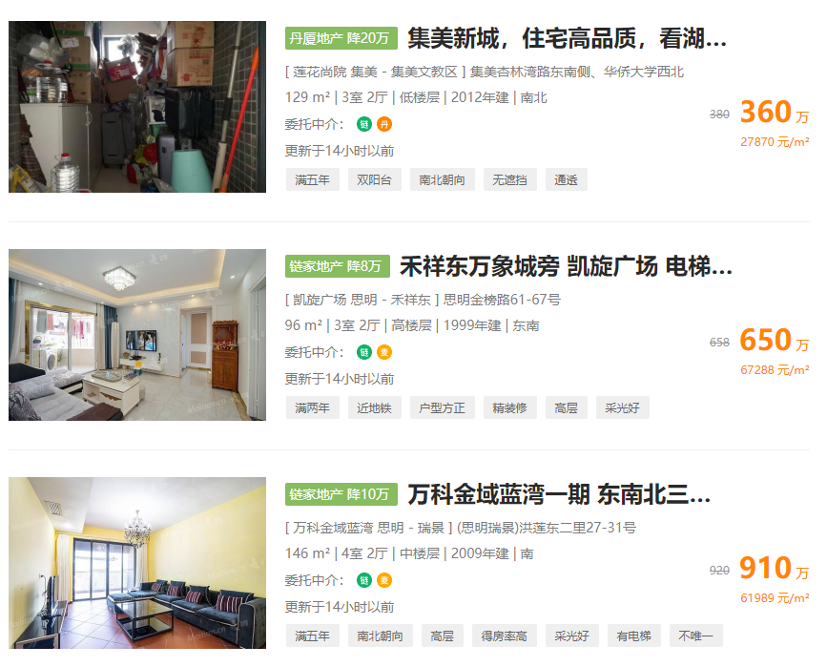Click the 丹厦地产 降20万 green badge
The height and width of the screenshot is (667, 827).
pyautogui.click(x=341, y=38)
